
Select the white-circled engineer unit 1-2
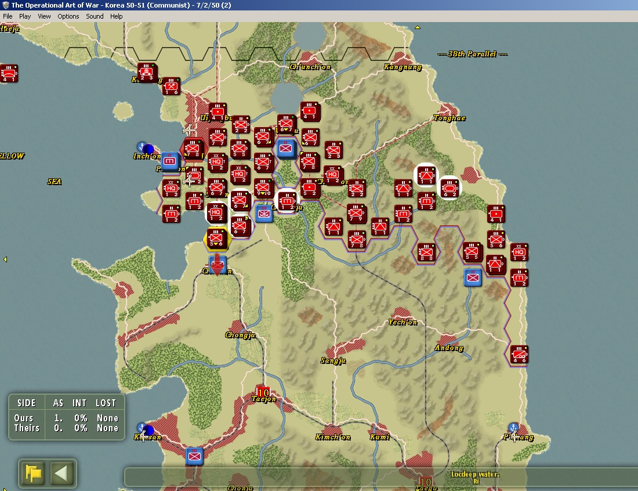click(x=288, y=201)
